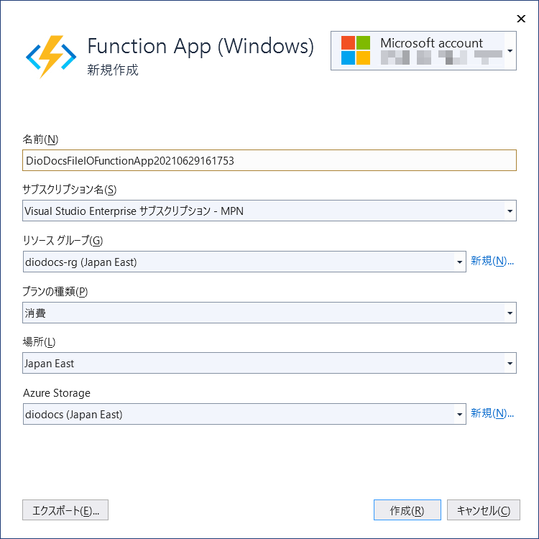
Task: Click 新規(N)... link beside resource group
Action: pyautogui.click(x=492, y=261)
